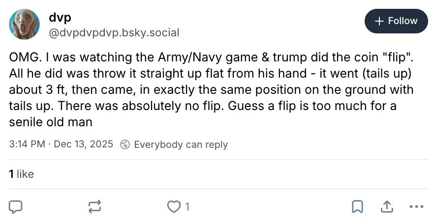
Task: Open the three-dot more options menu
Action: pyautogui.click(x=416, y=207)
